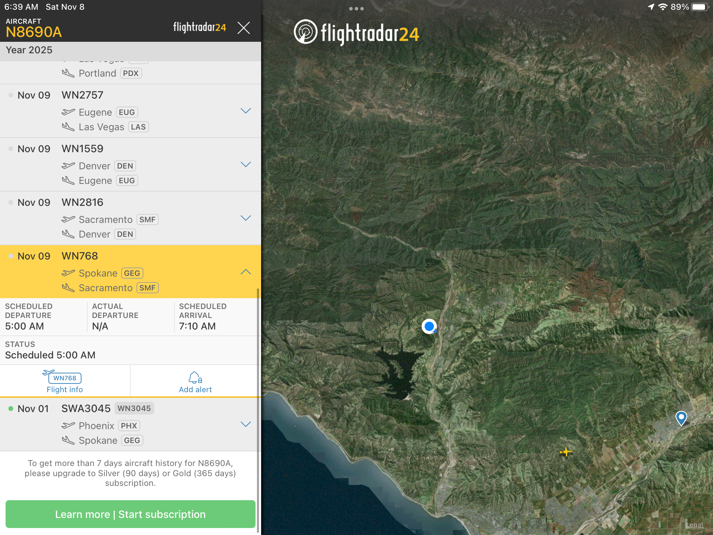Tap the blue location pin marker
This screenshot has height=535, width=713.
(681, 418)
